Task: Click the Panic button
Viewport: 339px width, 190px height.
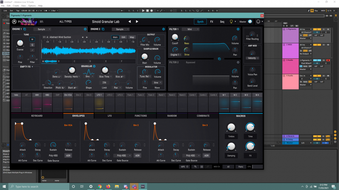Action: coord(241,166)
